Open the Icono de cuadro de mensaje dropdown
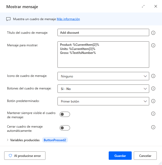The image size is (162, 165). click(x=103, y=76)
